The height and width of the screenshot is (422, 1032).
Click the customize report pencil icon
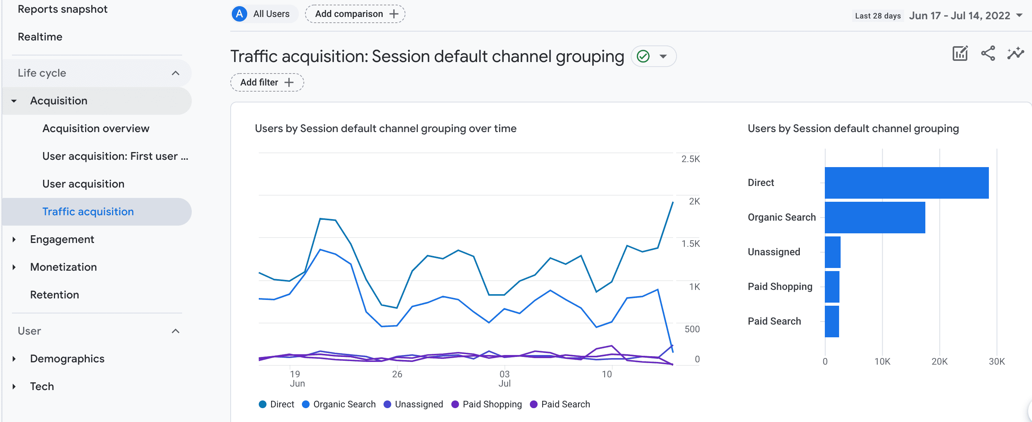(960, 53)
